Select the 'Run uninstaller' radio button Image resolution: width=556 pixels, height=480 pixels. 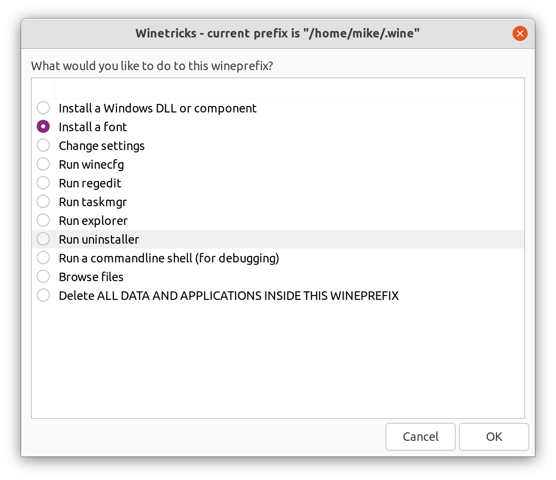pyautogui.click(x=43, y=239)
